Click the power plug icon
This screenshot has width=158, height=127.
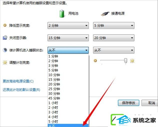pos(105,14)
